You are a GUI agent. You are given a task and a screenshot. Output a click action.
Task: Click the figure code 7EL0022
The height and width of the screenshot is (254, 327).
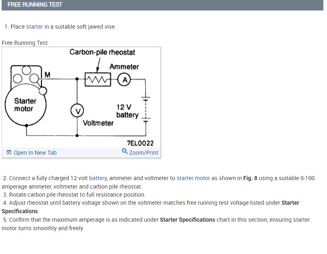pos(140,143)
